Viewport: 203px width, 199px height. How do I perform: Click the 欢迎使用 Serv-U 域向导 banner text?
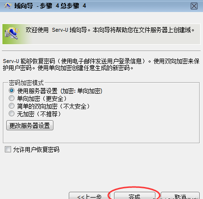pos(110,30)
